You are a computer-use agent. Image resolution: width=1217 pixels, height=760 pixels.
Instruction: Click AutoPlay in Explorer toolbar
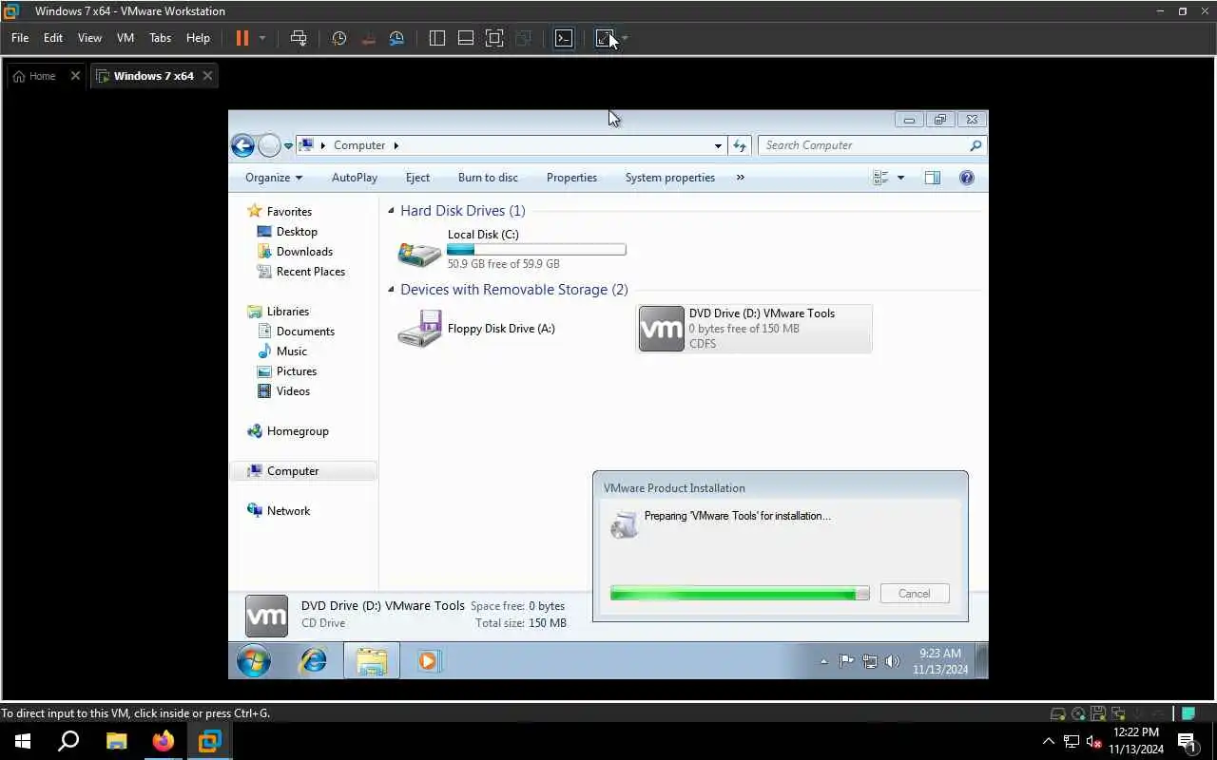click(355, 178)
